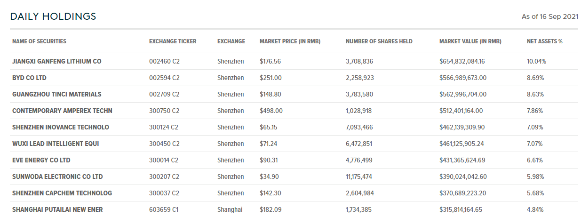Click shares held 3,783,580

pyautogui.click(x=359, y=94)
